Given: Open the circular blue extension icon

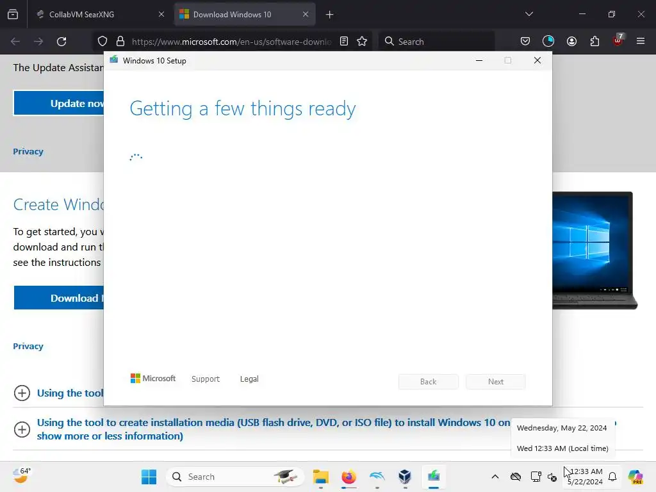Looking at the screenshot, I should (x=548, y=41).
